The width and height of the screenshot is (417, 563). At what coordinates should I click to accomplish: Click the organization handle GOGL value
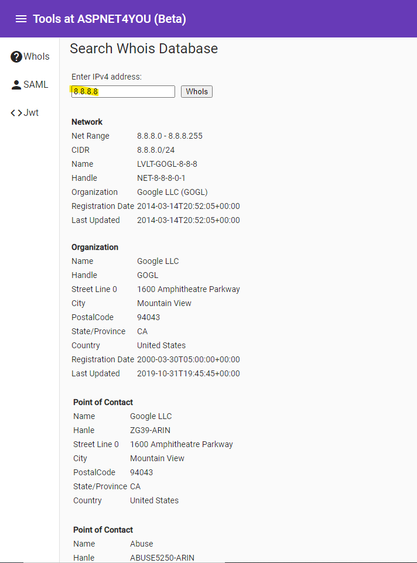(148, 275)
